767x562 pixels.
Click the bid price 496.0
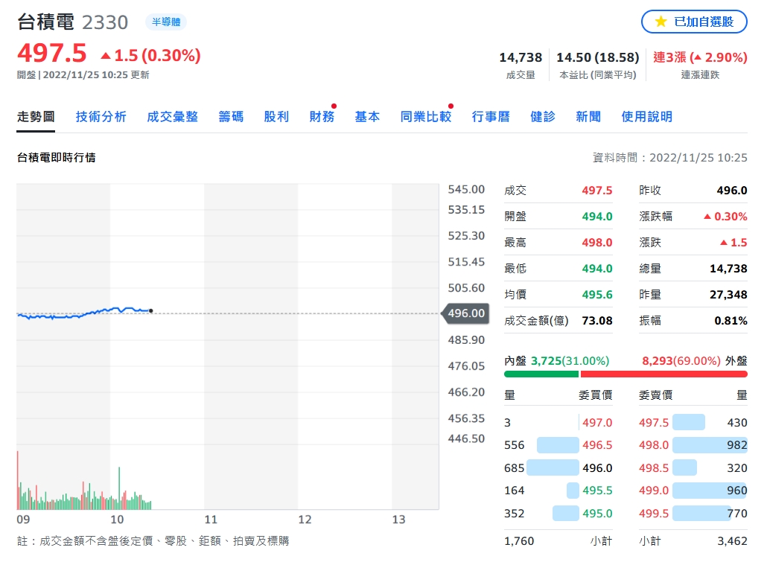pos(596,468)
